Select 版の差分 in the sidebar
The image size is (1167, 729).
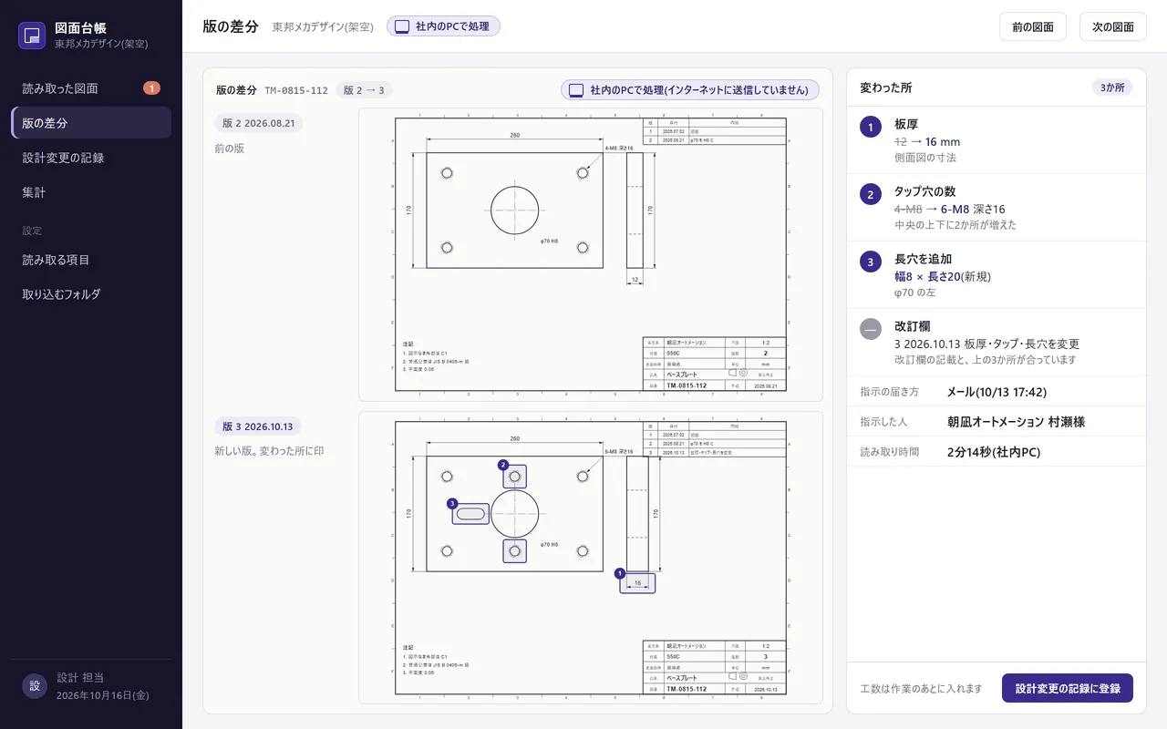click(91, 123)
